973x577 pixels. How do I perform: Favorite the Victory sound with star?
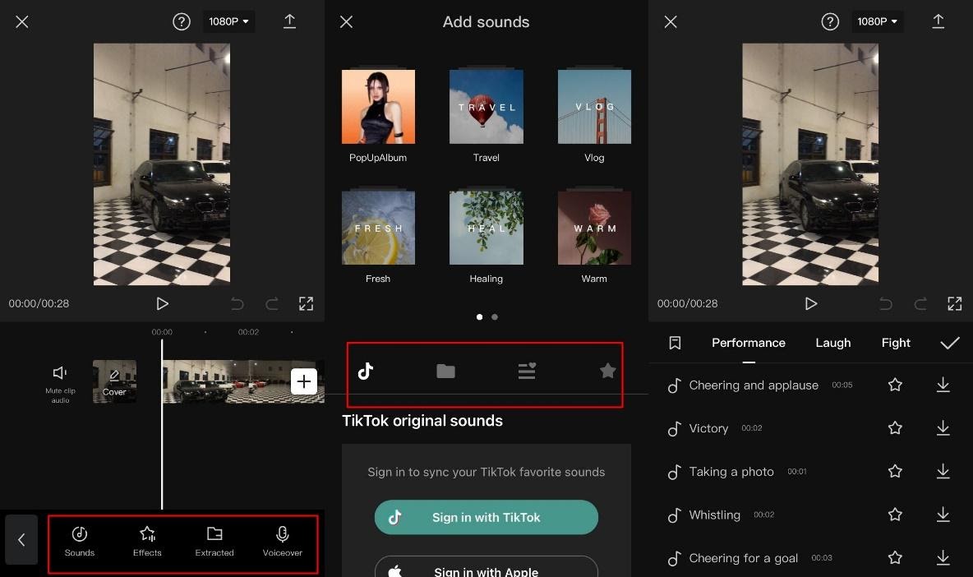(x=895, y=428)
